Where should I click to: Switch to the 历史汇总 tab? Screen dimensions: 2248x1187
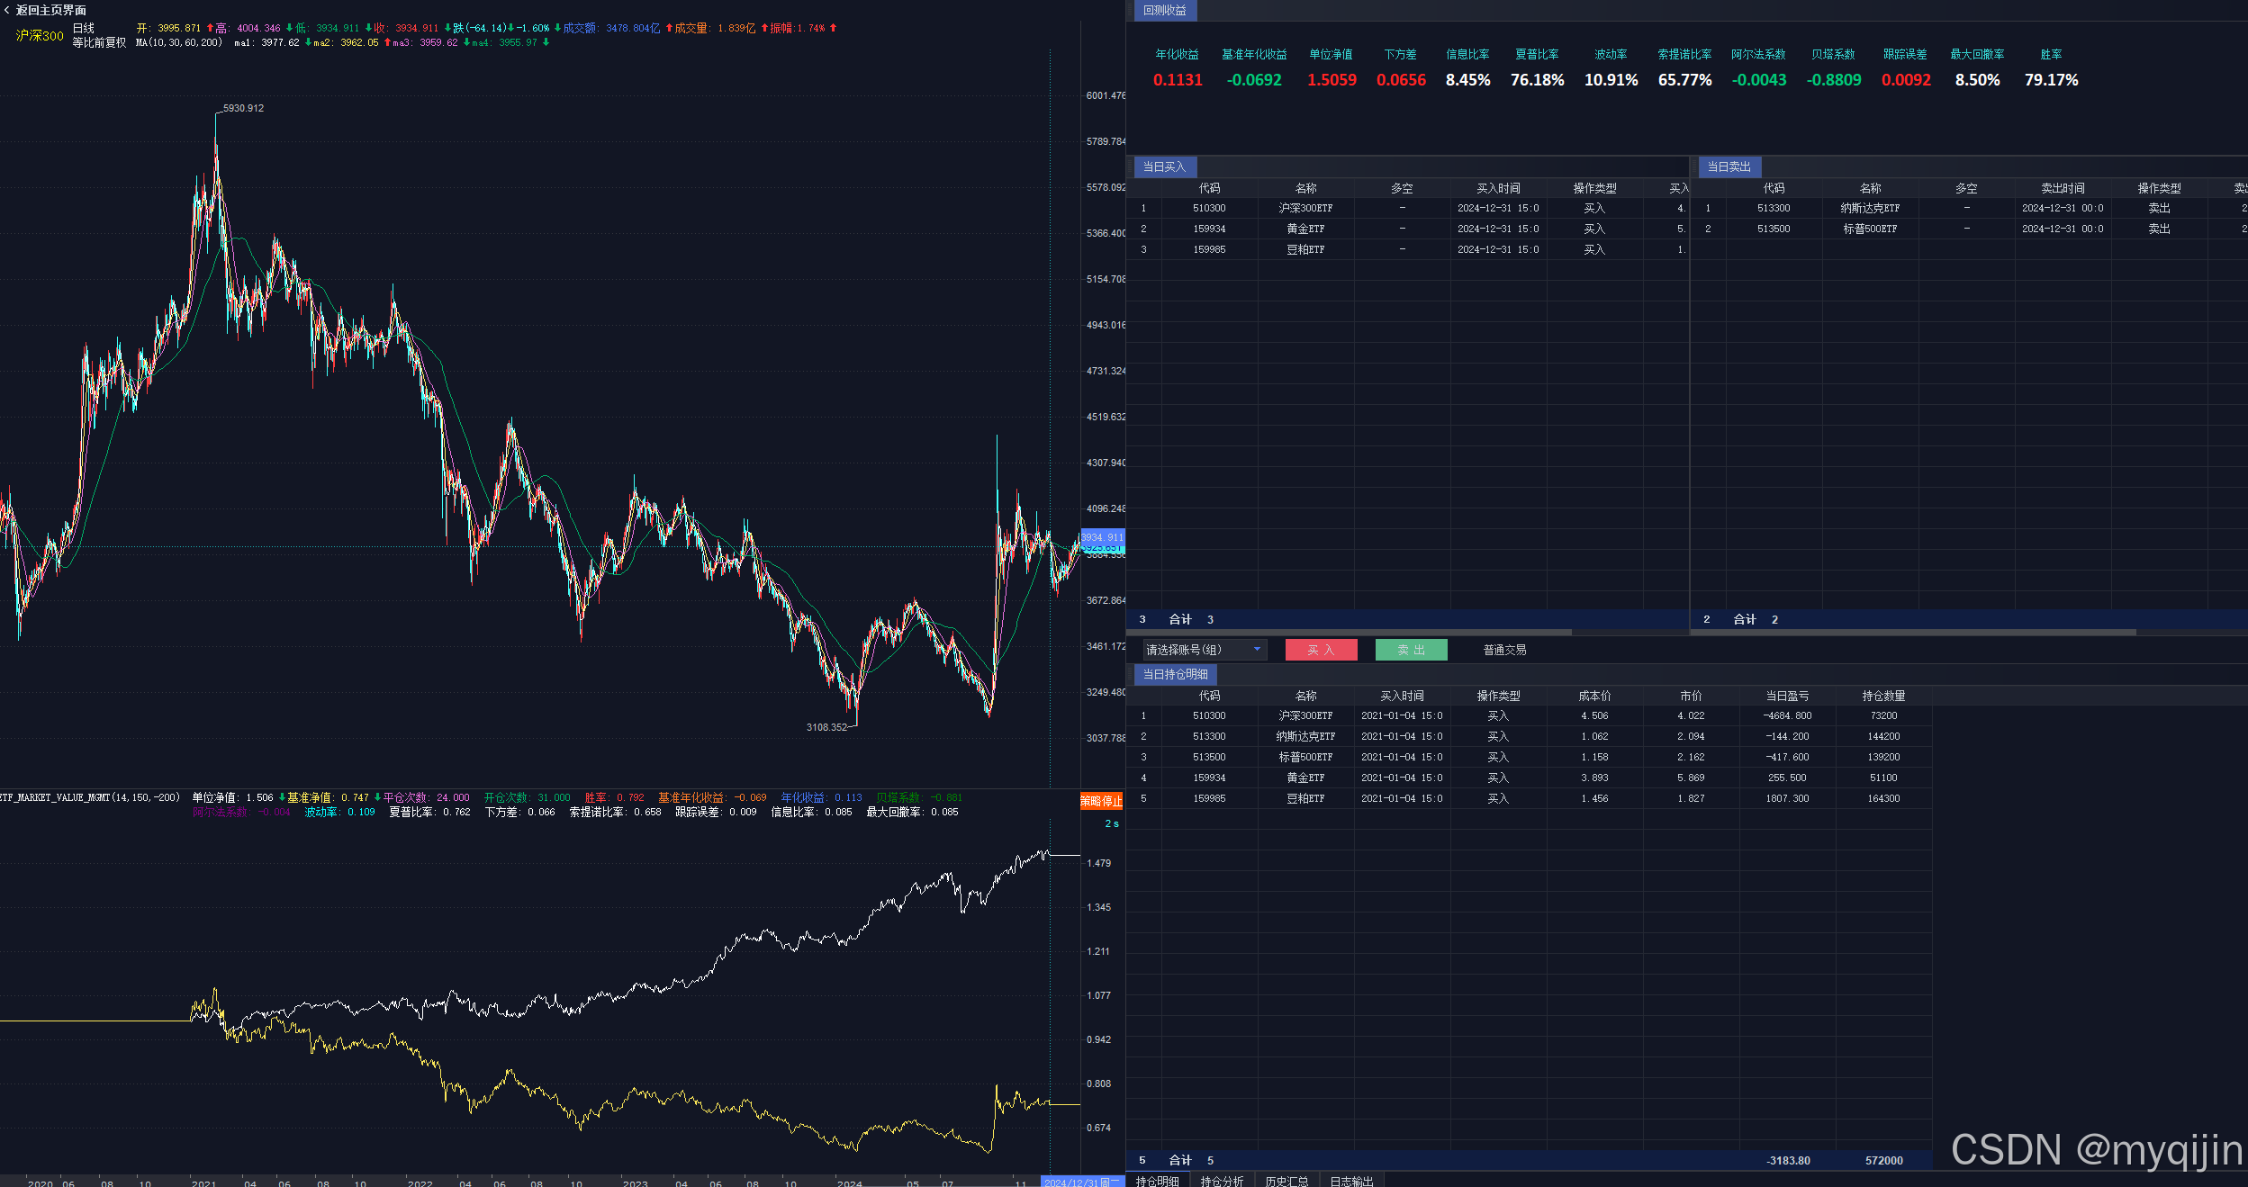(x=1287, y=1181)
